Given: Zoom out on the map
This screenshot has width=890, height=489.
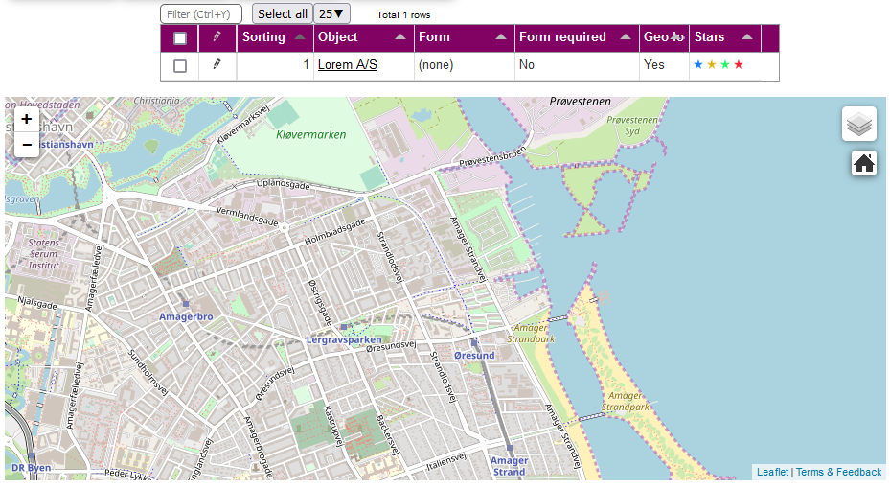Looking at the screenshot, I should point(26,145).
